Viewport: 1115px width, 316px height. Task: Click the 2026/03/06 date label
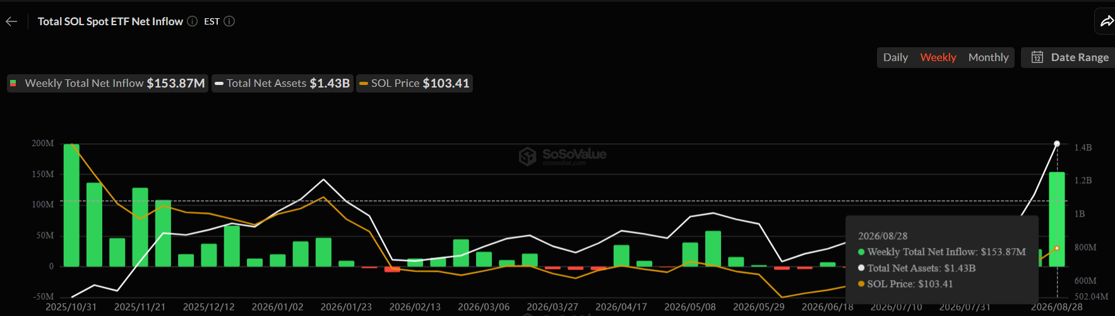pyautogui.click(x=484, y=307)
